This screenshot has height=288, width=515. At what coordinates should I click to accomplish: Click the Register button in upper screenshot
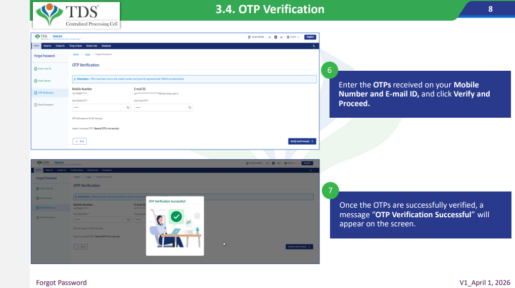[x=310, y=37]
